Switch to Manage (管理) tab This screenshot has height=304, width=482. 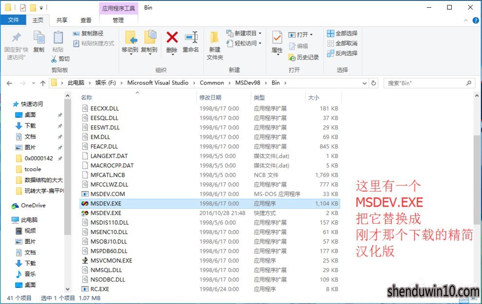point(118,20)
